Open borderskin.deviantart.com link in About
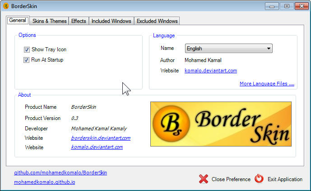Image resolution: width=311 pixels, height=191 pixels. (x=101, y=138)
